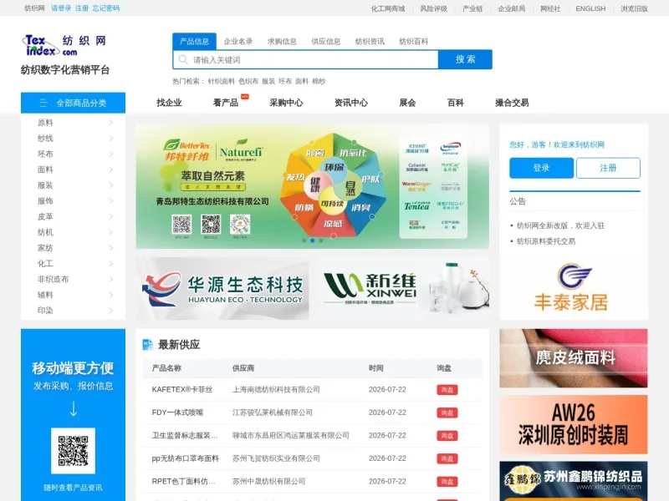Click the blue 搜索 button

[465, 59]
